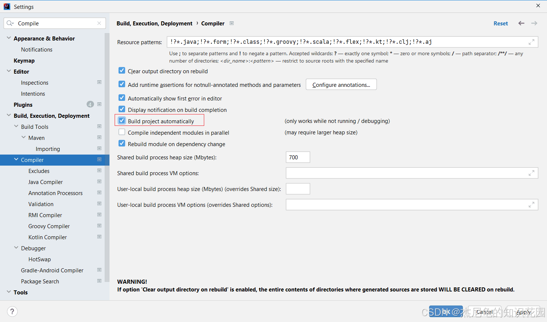Open Annotation Processors settings page
This screenshot has width=547, height=322.
(x=55, y=193)
